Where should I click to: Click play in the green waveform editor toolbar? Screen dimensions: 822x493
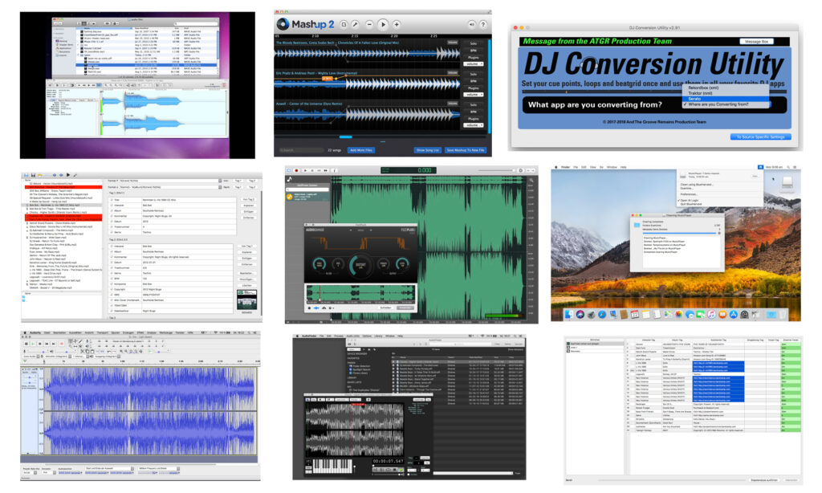click(305, 170)
